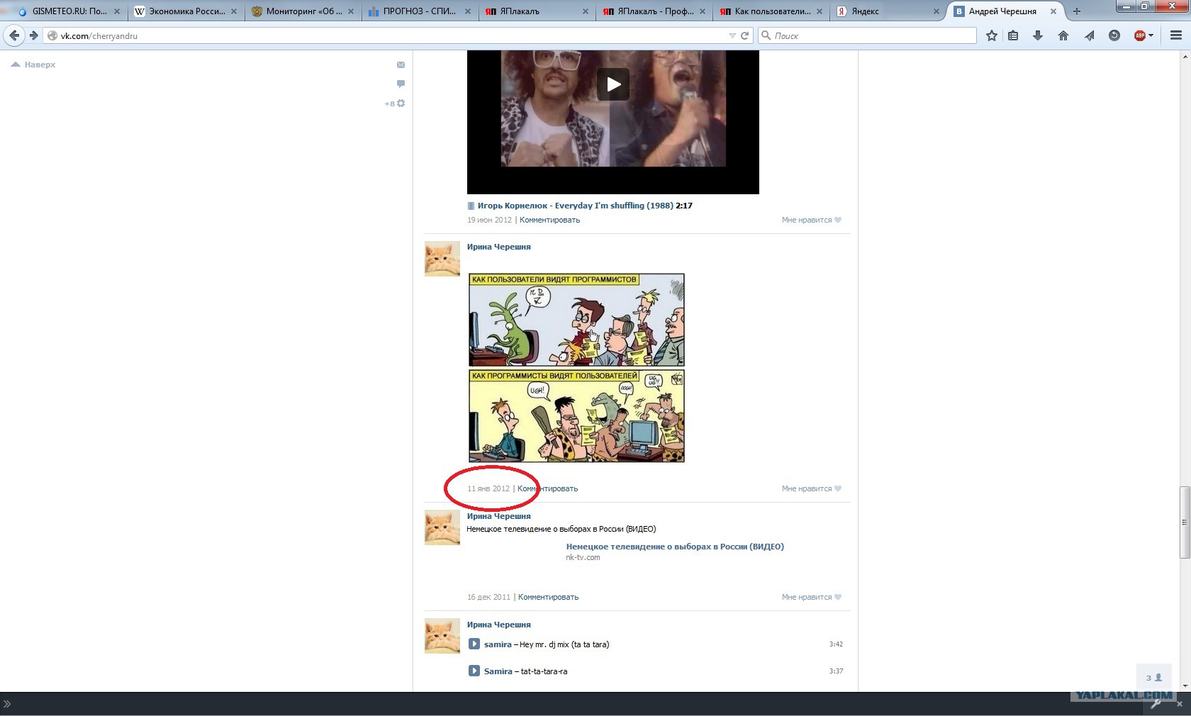The image size is (1191, 716).
Task: Close the Яндекс tab
Action: tap(936, 11)
